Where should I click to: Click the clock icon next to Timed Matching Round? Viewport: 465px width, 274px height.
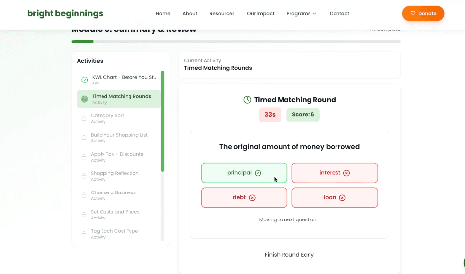tap(247, 100)
